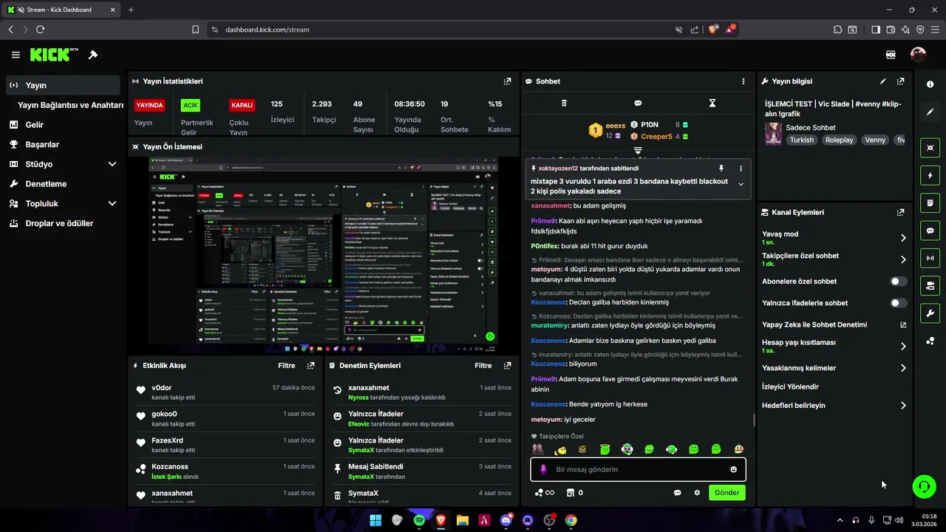The image size is (946, 532).
Task: Toggle stream preview widget in right sidebar
Action: pyautogui.click(x=930, y=148)
